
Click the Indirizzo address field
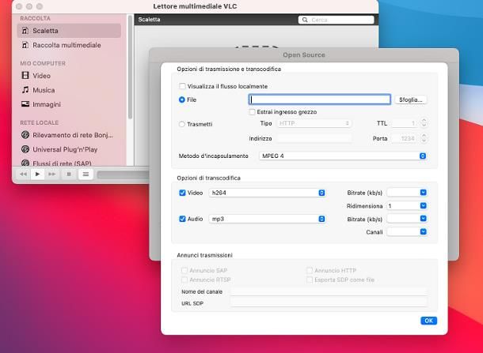(314, 138)
